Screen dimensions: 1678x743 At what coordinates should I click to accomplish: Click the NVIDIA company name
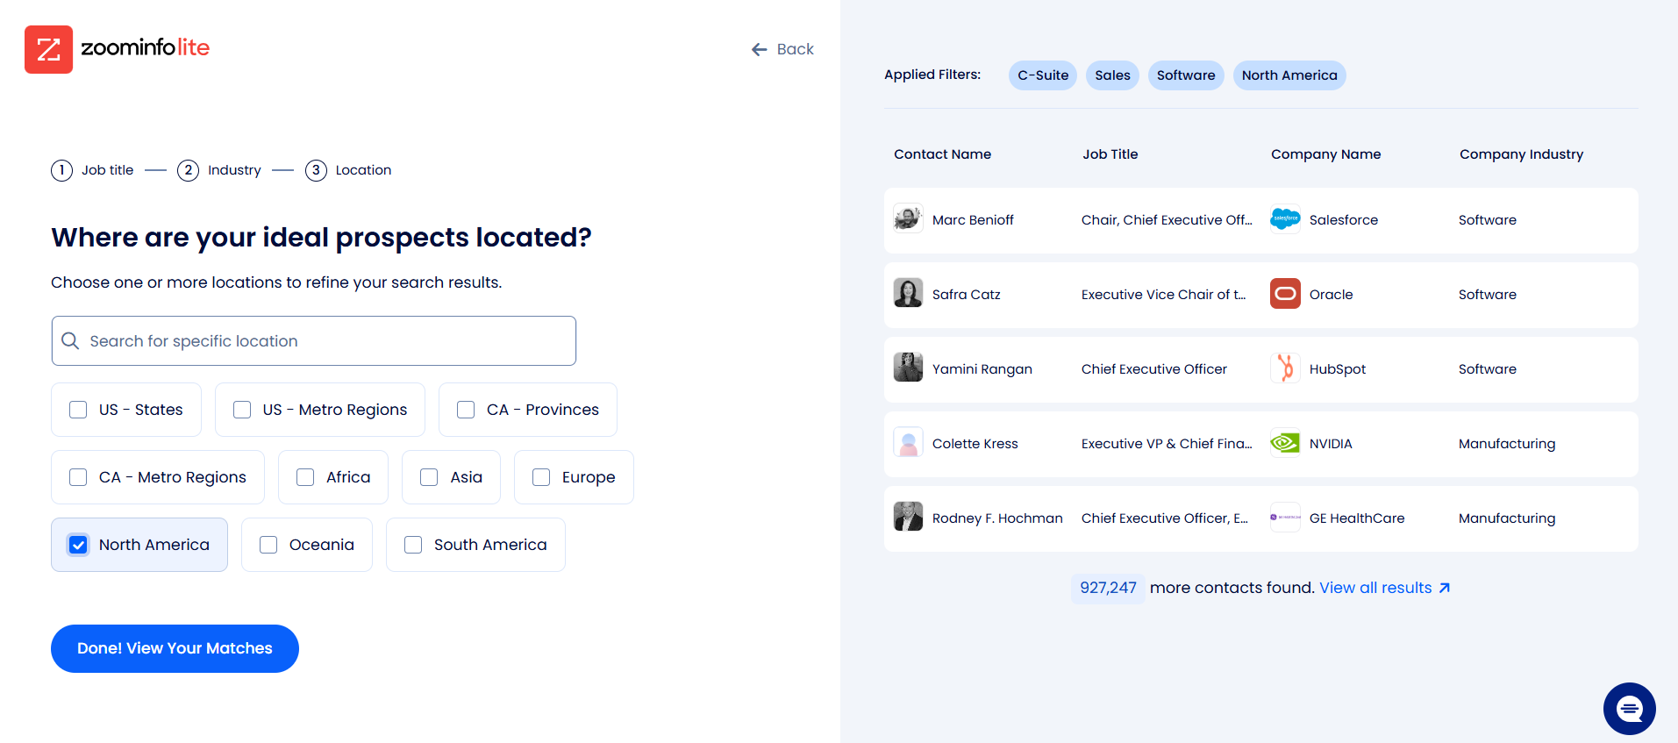pyautogui.click(x=1331, y=444)
